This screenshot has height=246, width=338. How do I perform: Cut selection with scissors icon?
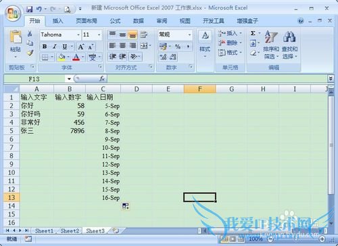tap(30, 34)
